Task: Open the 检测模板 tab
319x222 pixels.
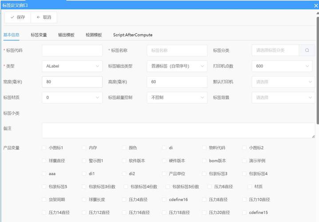Action: point(94,35)
